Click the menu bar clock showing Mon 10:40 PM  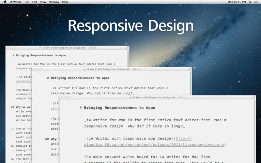coord(237,2)
